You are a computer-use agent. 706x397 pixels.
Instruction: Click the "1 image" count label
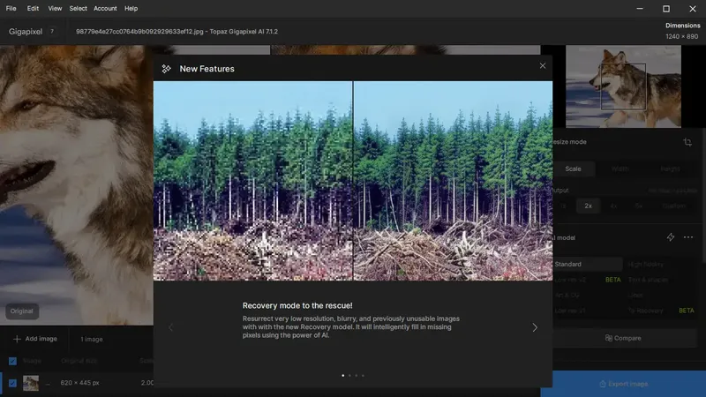92,339
